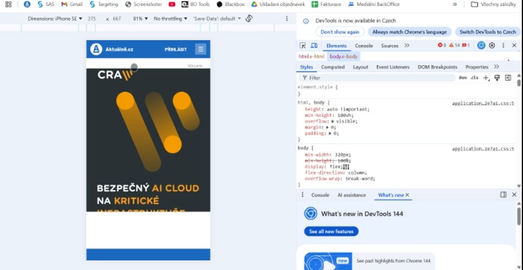This screenshot has width=523, height=270.
Task: Click the Filter styles input field
Action: click(x=378, y=78)
